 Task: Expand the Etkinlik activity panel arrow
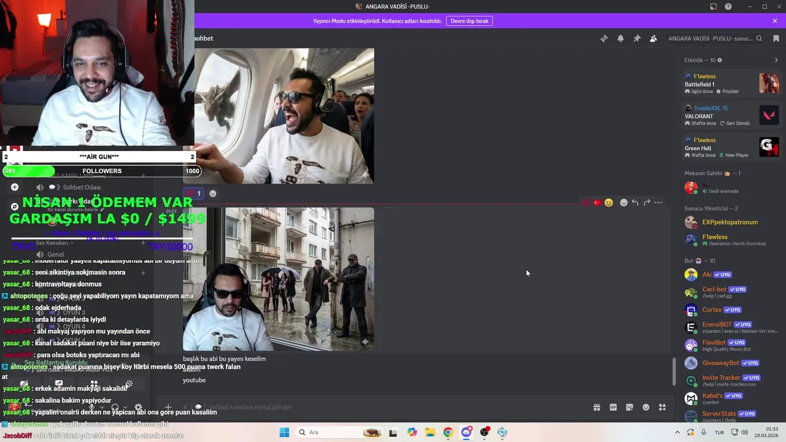click(776, 60)
